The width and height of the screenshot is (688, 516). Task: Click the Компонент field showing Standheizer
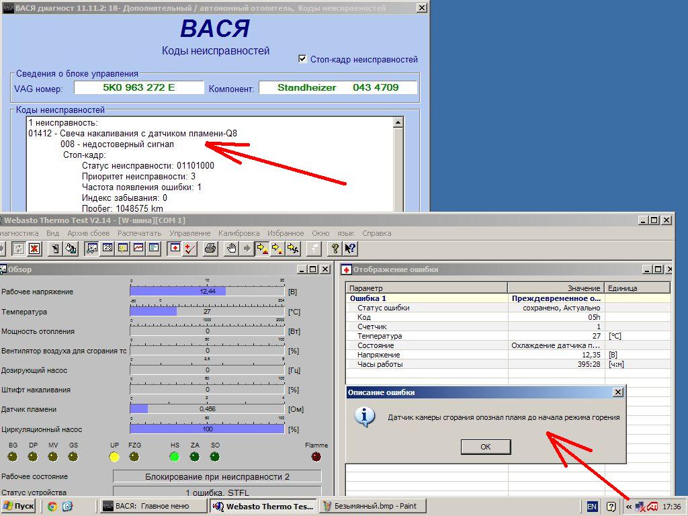click(x=338, y=87)
